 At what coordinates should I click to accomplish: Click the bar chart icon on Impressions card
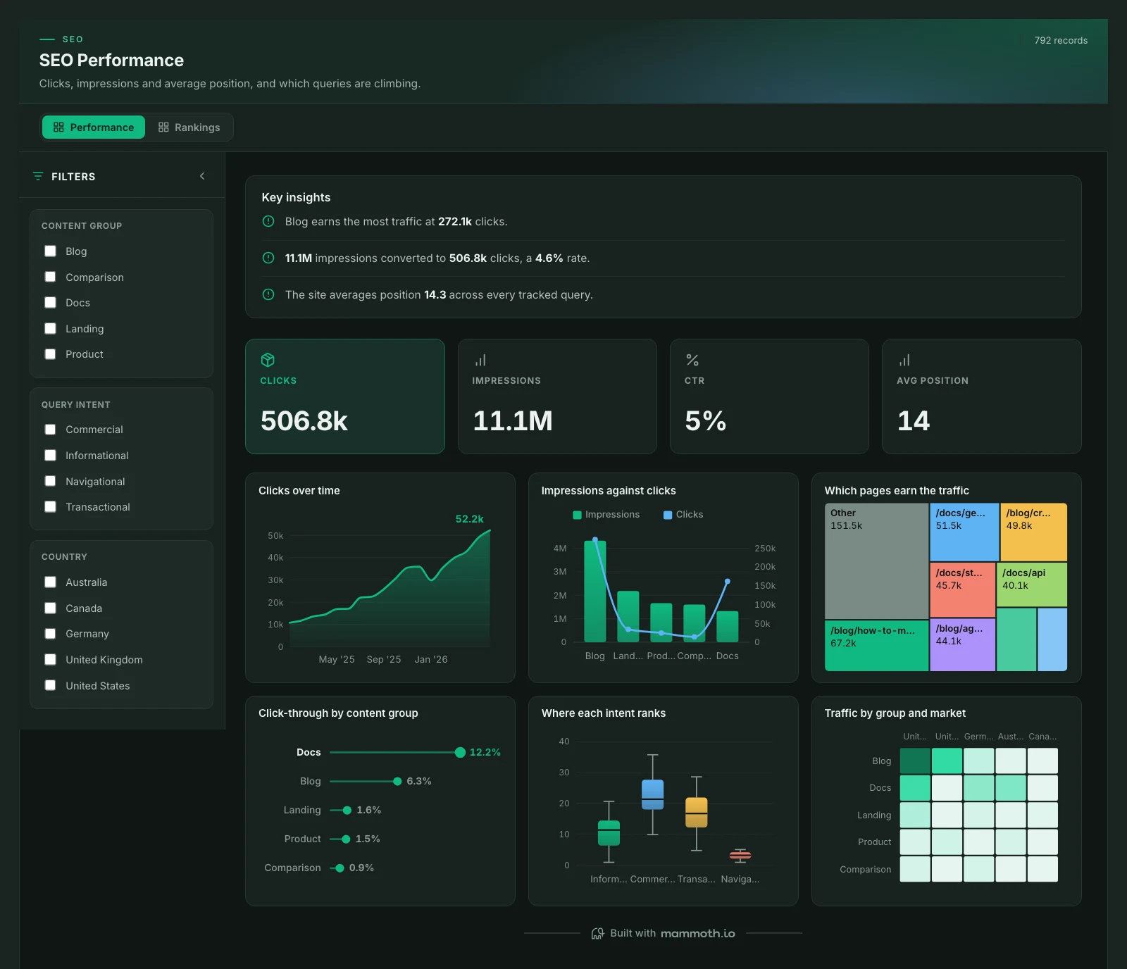(x=480, y=360)
